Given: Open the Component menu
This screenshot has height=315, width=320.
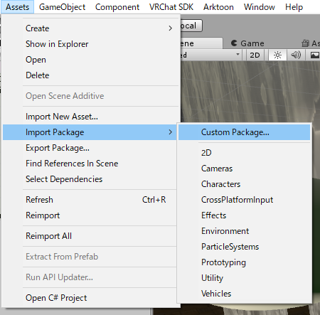Looking at the screenshot, I should [117, 7].
